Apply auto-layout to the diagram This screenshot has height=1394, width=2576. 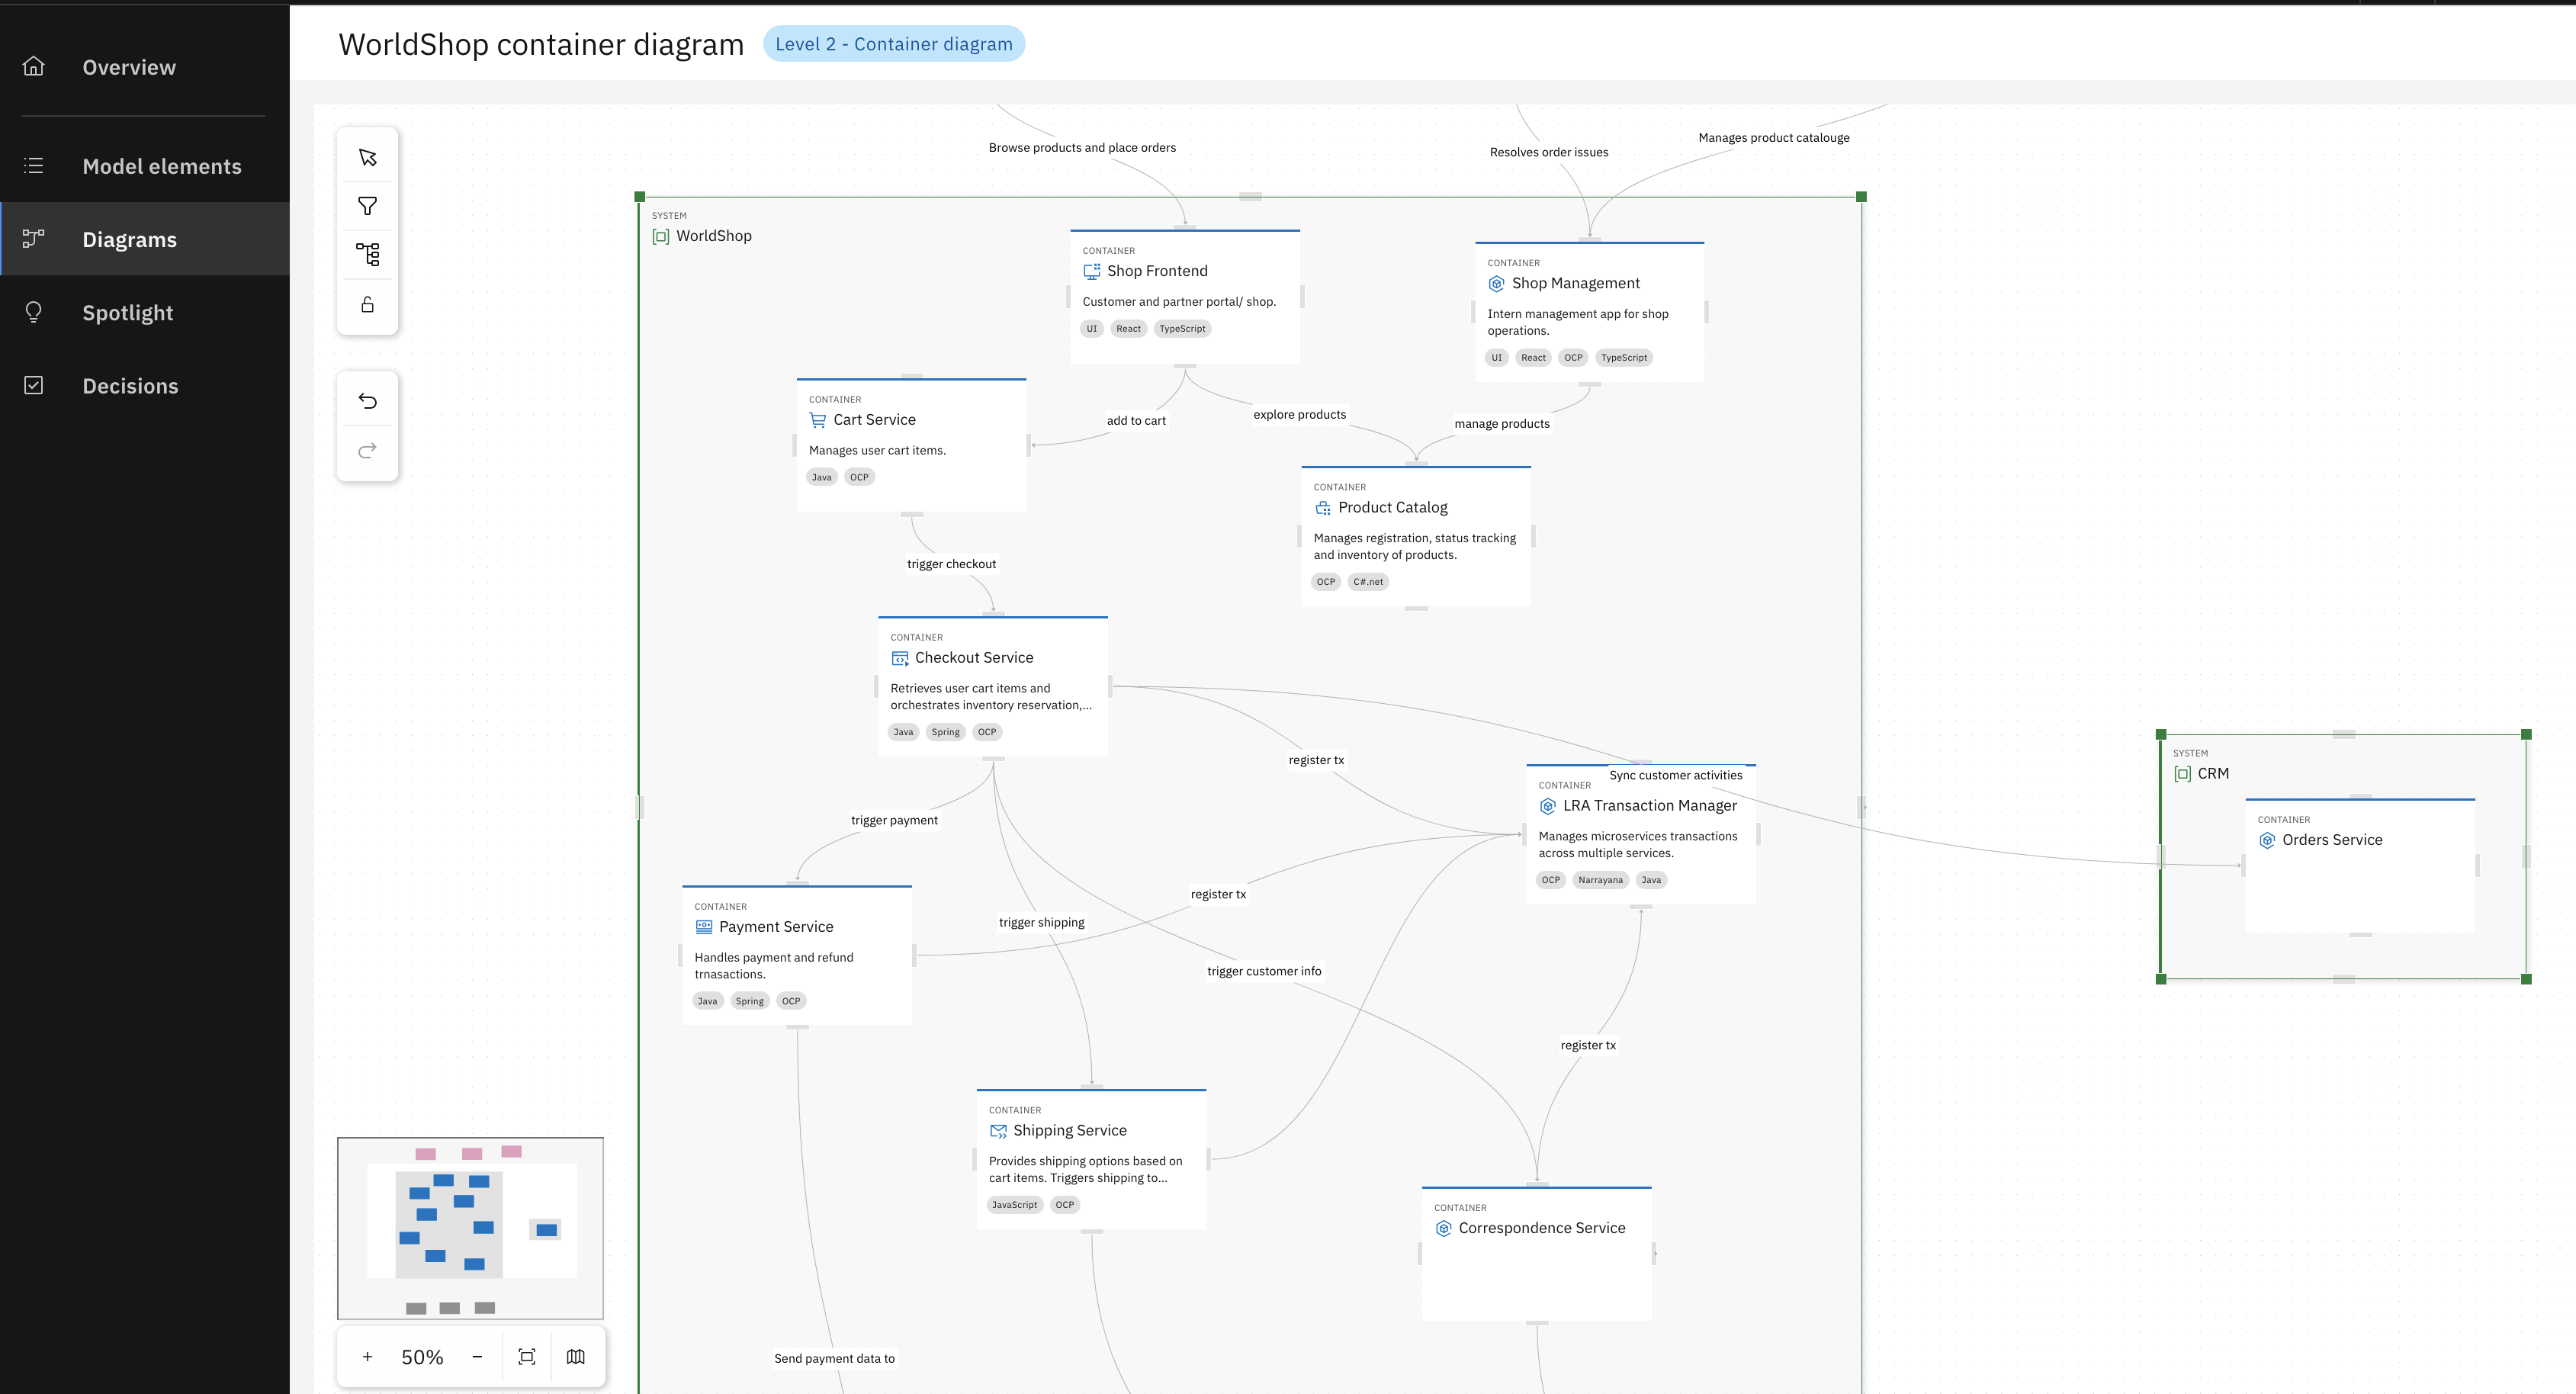click(x=367, y=254)
